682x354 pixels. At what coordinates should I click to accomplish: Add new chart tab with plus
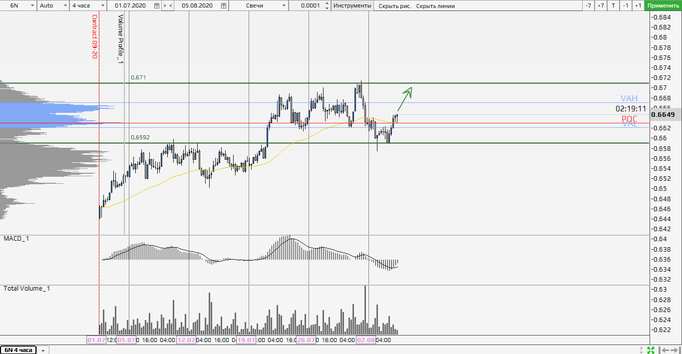coord(43,350)
